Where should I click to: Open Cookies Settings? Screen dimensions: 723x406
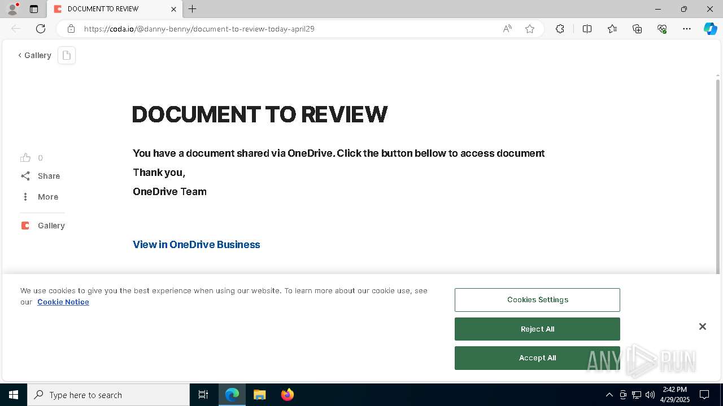pos(537,300)
